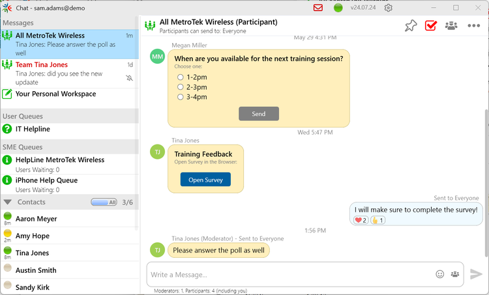Image resolution: width=489 pixels, height=295 pixels.
Task: Click the Open Survey button
Action: pyautogui.click(x=205, y=180)
